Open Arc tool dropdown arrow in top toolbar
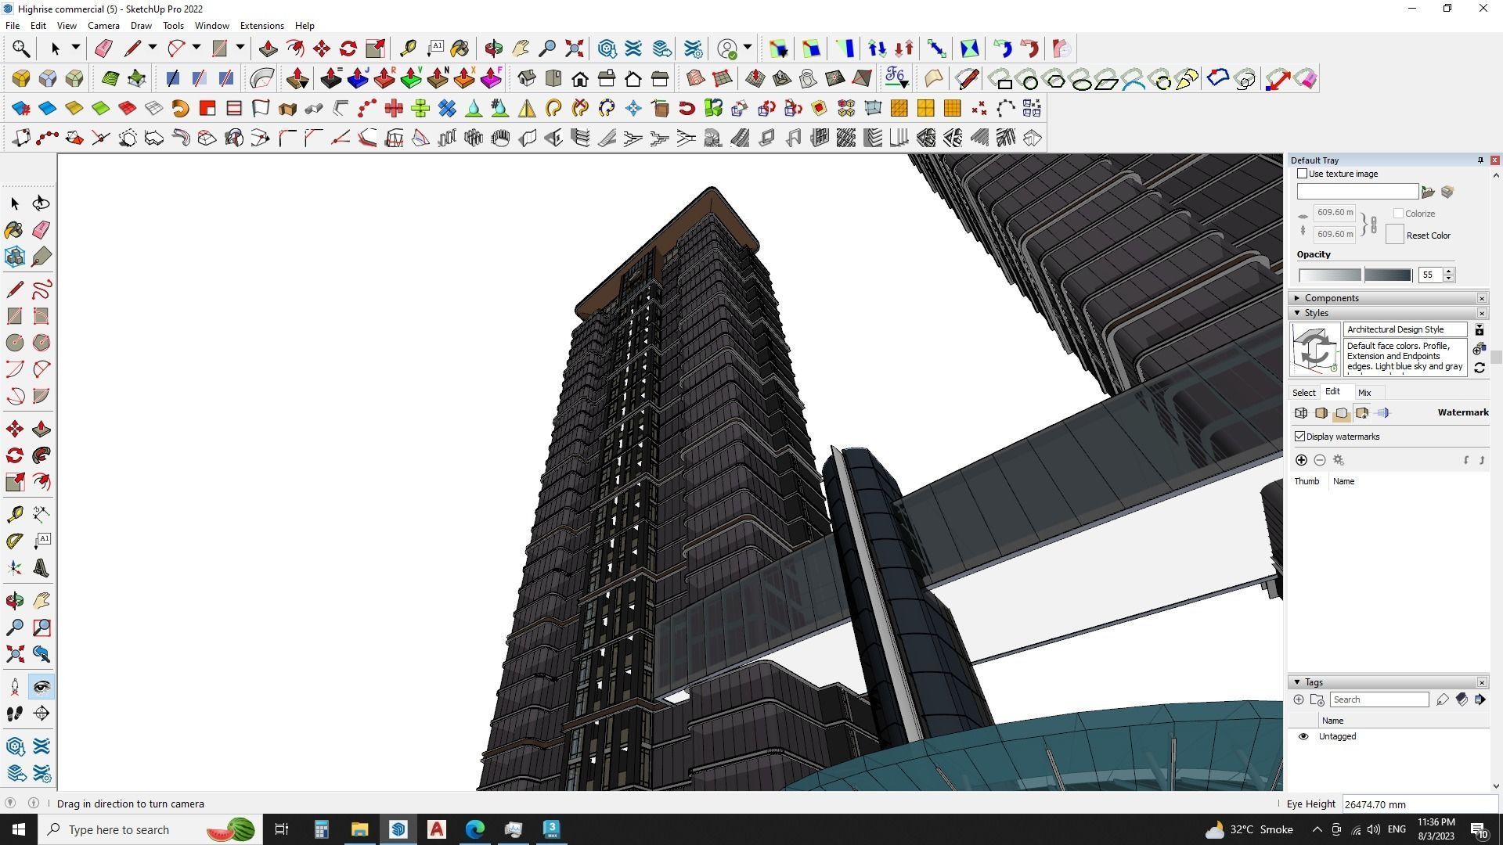Image resolution: width=1503 pixels, height=845 pixels. [196, 48]
